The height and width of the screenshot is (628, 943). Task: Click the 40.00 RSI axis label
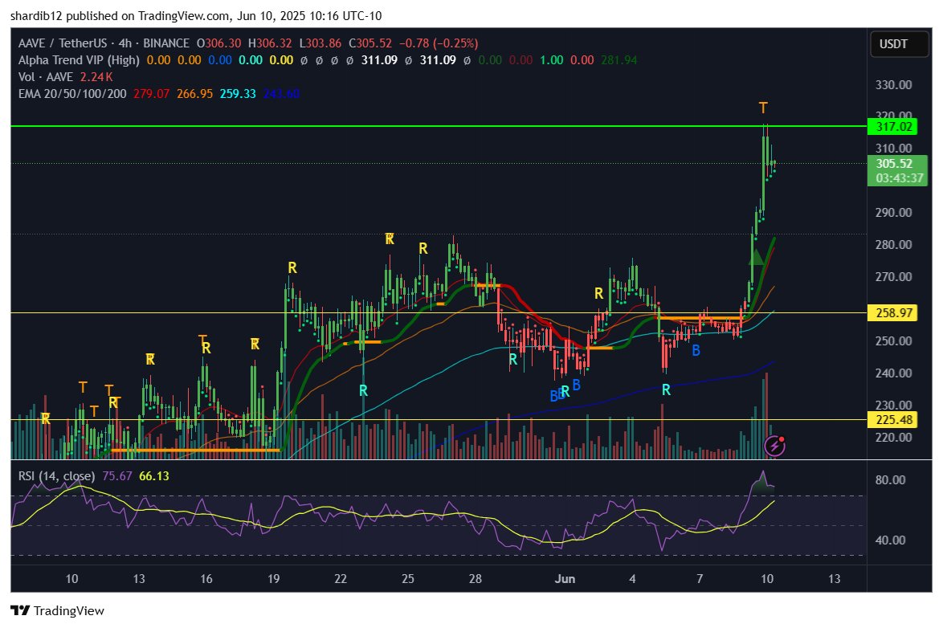[890, 540]
